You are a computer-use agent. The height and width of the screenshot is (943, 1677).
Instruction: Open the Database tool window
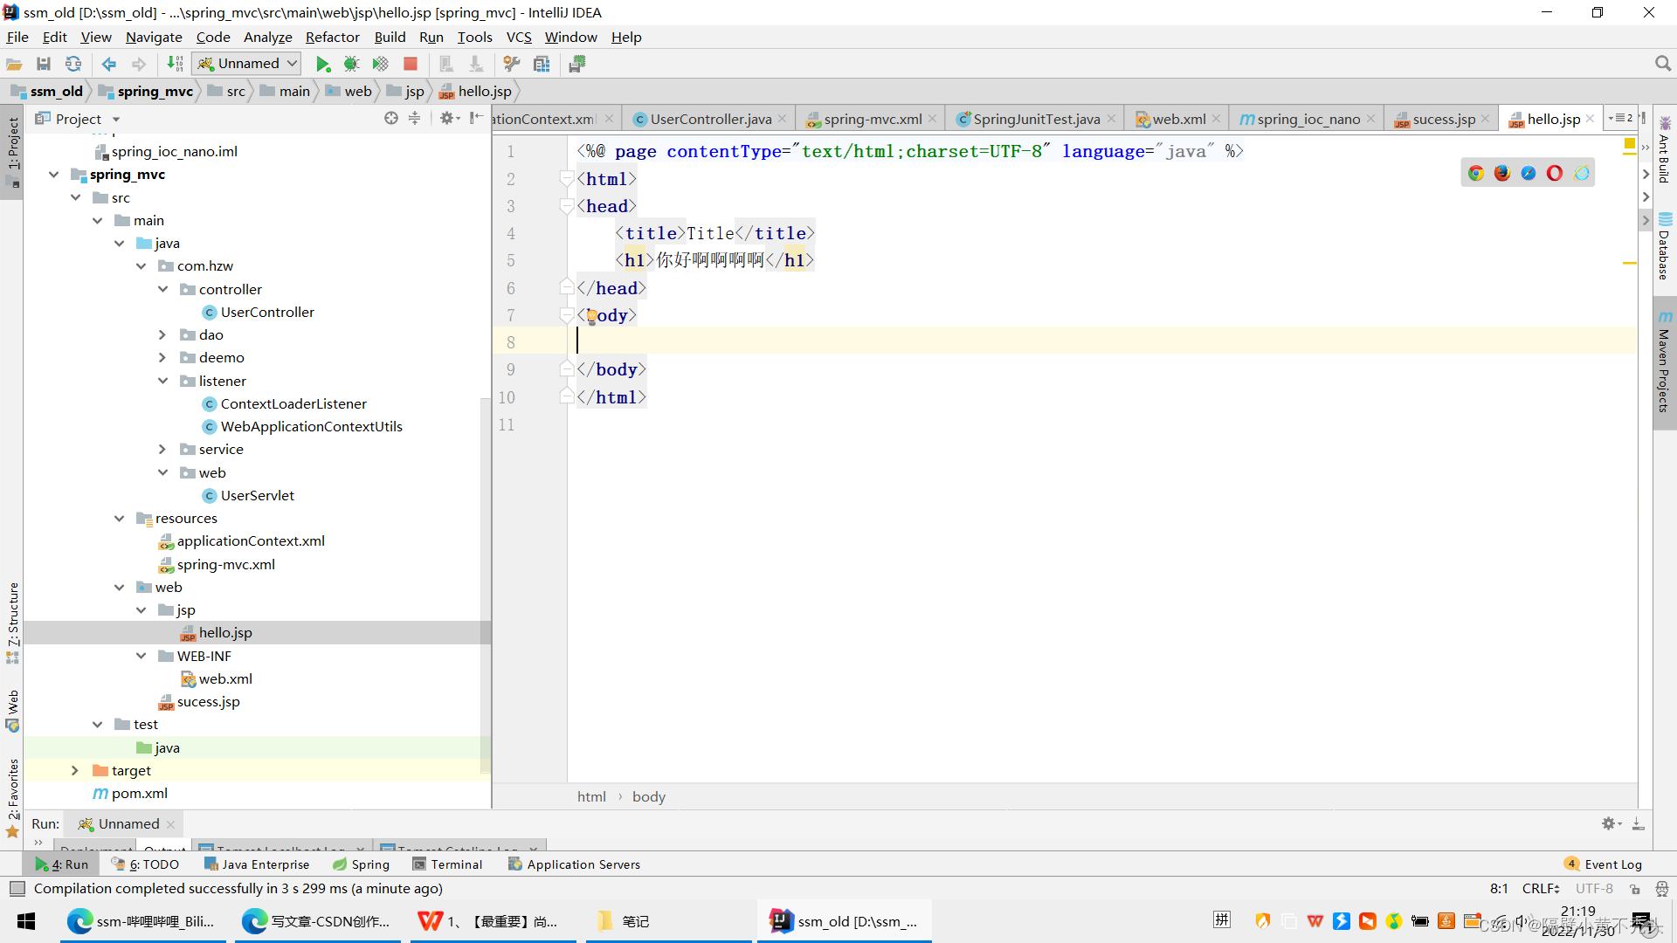1664,253
